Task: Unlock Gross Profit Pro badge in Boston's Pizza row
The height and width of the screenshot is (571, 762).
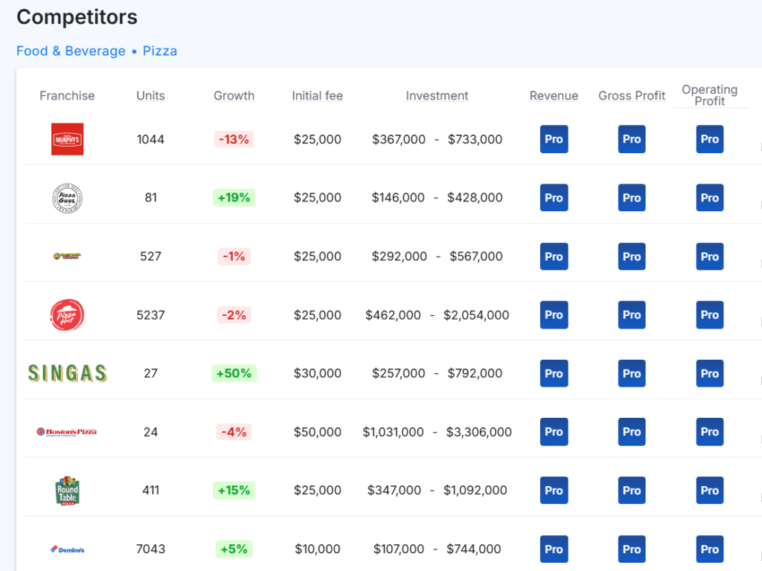Action: (x=632, y=432)
